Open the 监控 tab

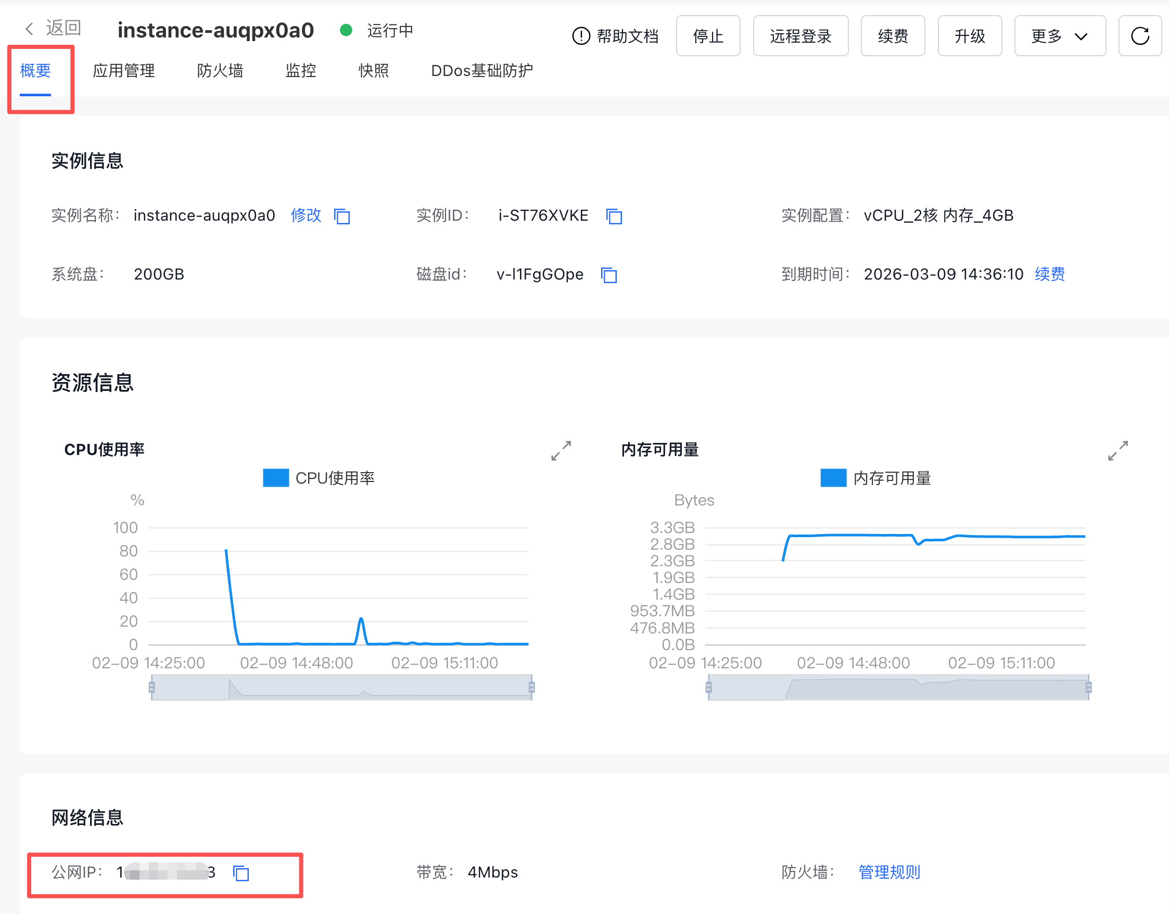coord(301,71)
